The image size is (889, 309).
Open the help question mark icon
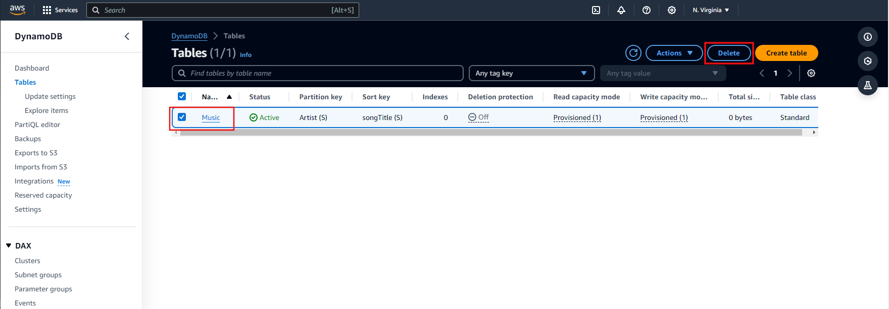647,10
